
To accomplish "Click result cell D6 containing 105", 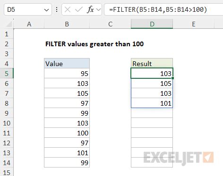I will click(x=152, y=84).
